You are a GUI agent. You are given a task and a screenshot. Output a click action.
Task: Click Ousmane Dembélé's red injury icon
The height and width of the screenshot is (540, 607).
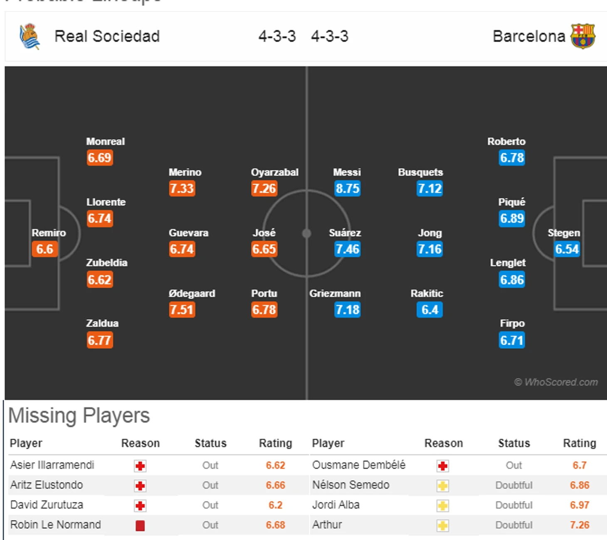443,465
